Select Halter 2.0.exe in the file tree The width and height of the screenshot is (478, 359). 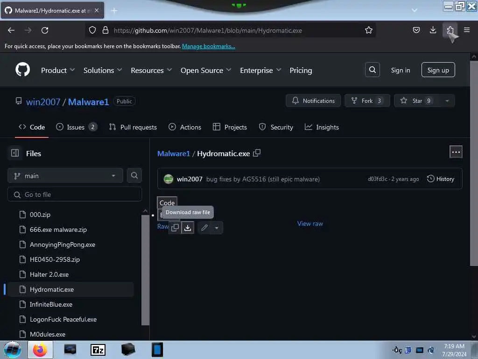tap(49, 274)
